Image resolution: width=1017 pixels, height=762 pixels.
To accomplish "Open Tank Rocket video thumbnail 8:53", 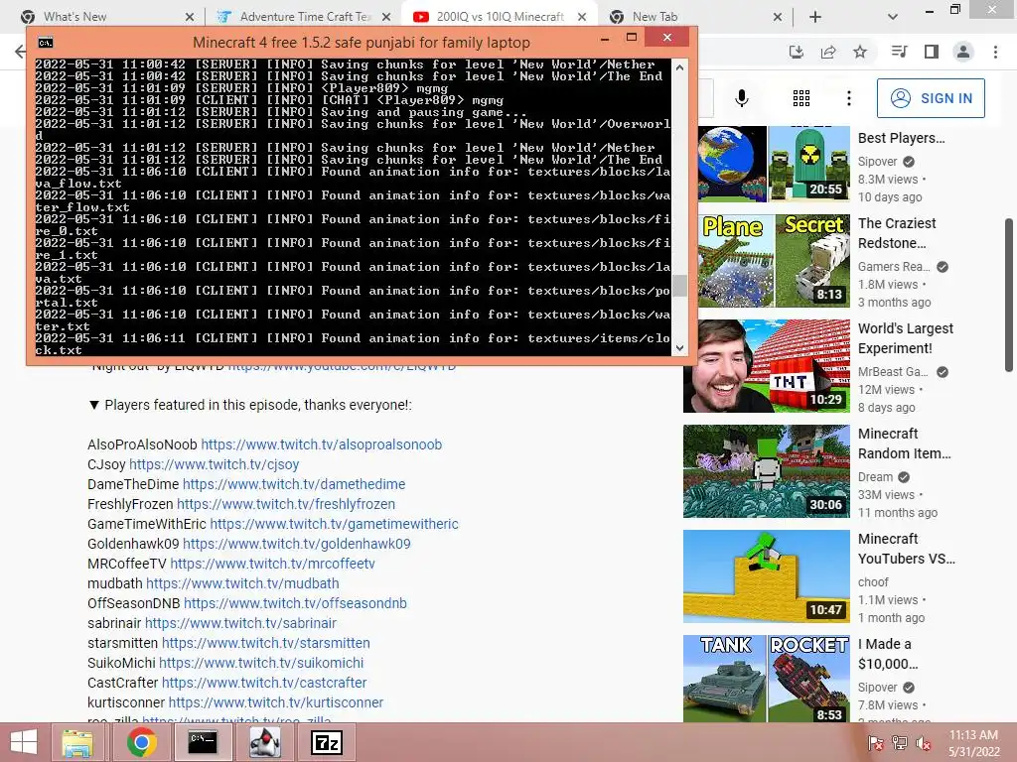I will coord(766,679).
